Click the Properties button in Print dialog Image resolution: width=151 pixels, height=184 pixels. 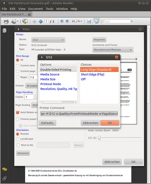99,40
